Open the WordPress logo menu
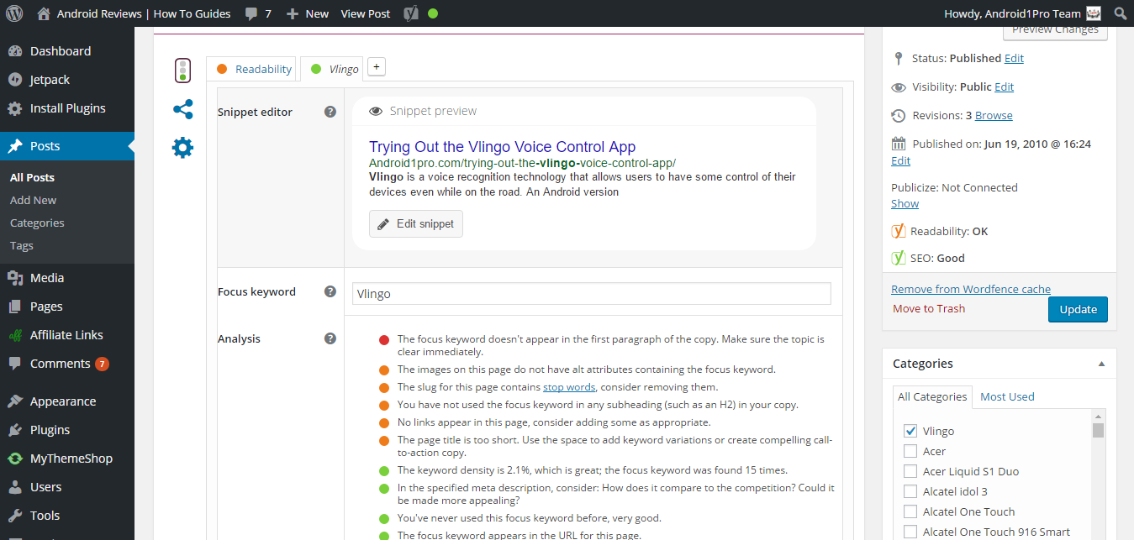 click(x=14, y=13)
